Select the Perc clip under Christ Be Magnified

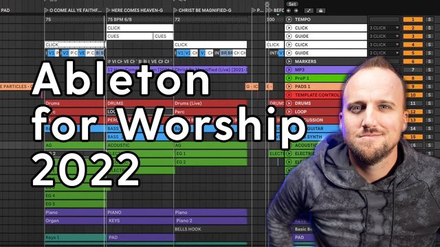coord(210,111)
